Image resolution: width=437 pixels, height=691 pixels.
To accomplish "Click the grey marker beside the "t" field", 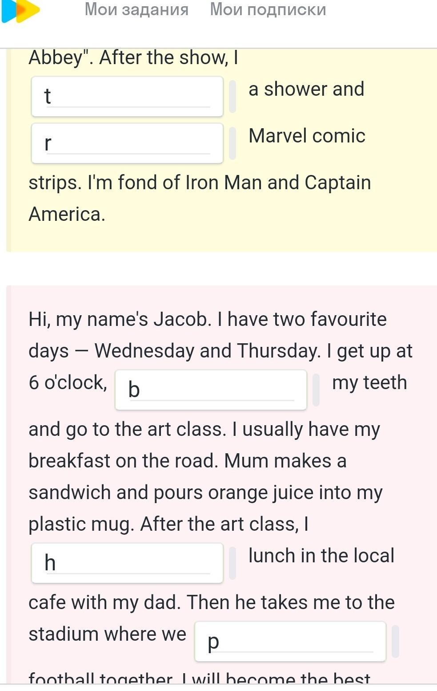I will point(233,97).
